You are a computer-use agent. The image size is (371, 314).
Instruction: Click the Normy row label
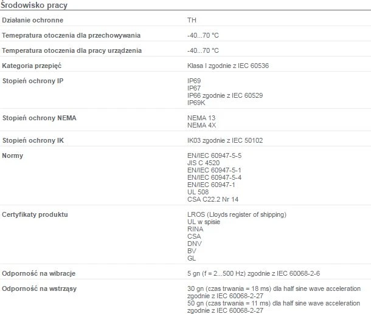(x=13, y=155)
